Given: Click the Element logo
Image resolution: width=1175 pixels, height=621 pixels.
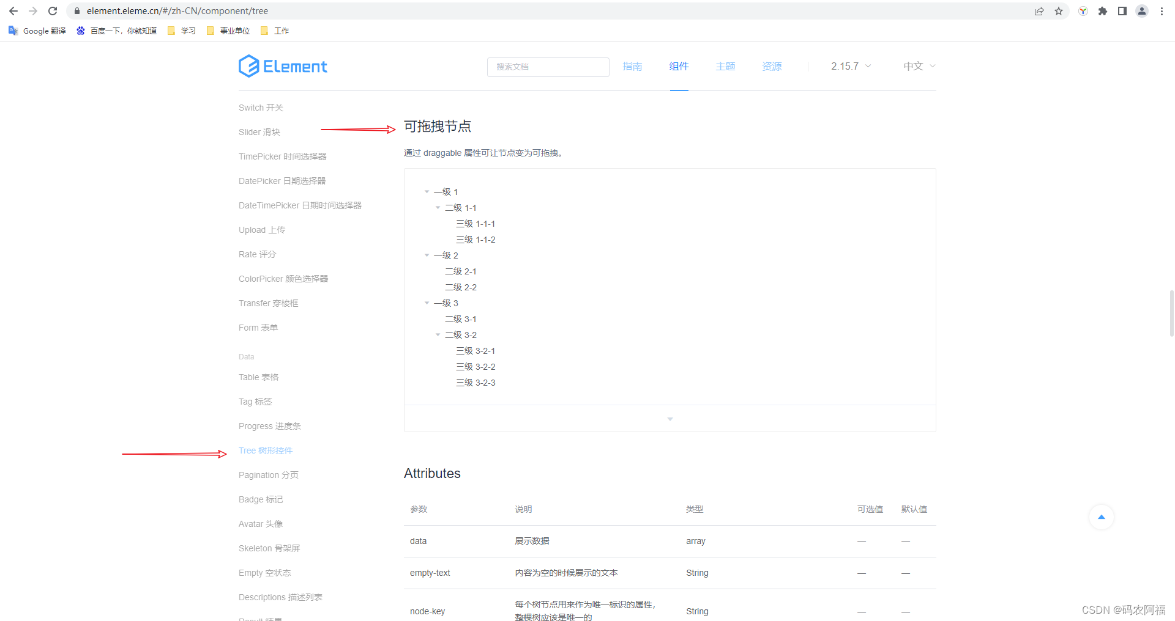Looking at the screenshot, I should point(283,66).
